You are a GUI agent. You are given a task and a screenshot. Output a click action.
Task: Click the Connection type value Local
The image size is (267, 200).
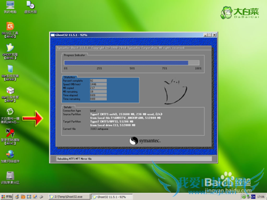click(x=93, y=110)
